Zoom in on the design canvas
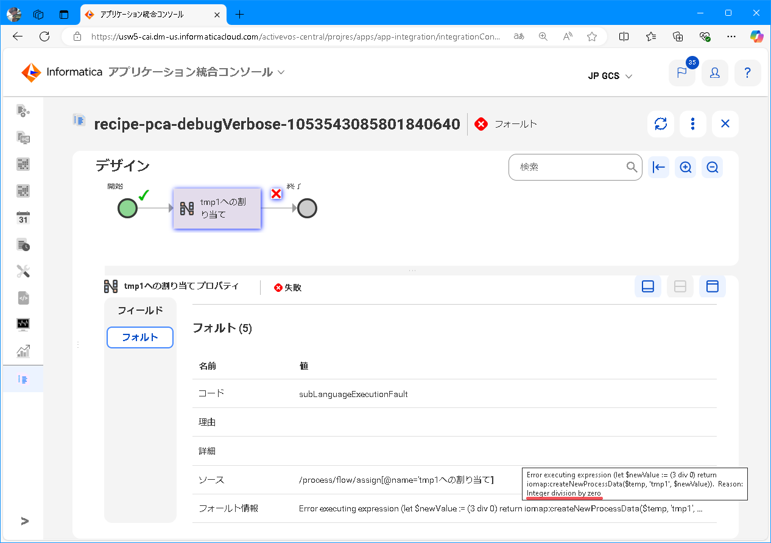This screenshot has width=771, height=543. 686,167
